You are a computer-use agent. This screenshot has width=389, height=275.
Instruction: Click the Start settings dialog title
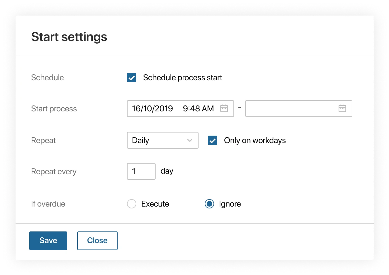pos(69,36)
